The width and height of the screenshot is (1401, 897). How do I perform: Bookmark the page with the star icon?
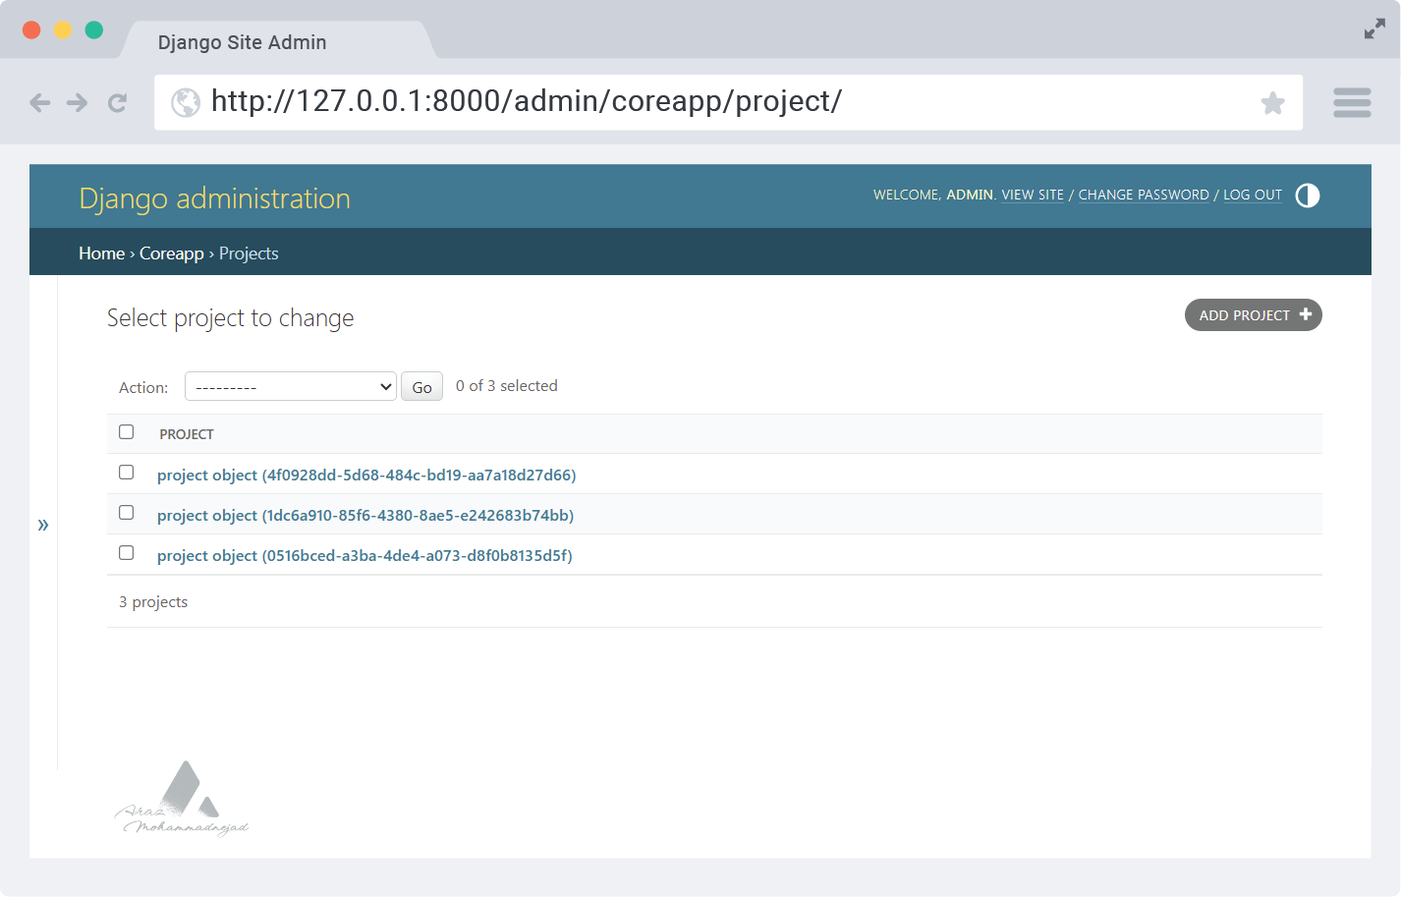[1273, 102]
